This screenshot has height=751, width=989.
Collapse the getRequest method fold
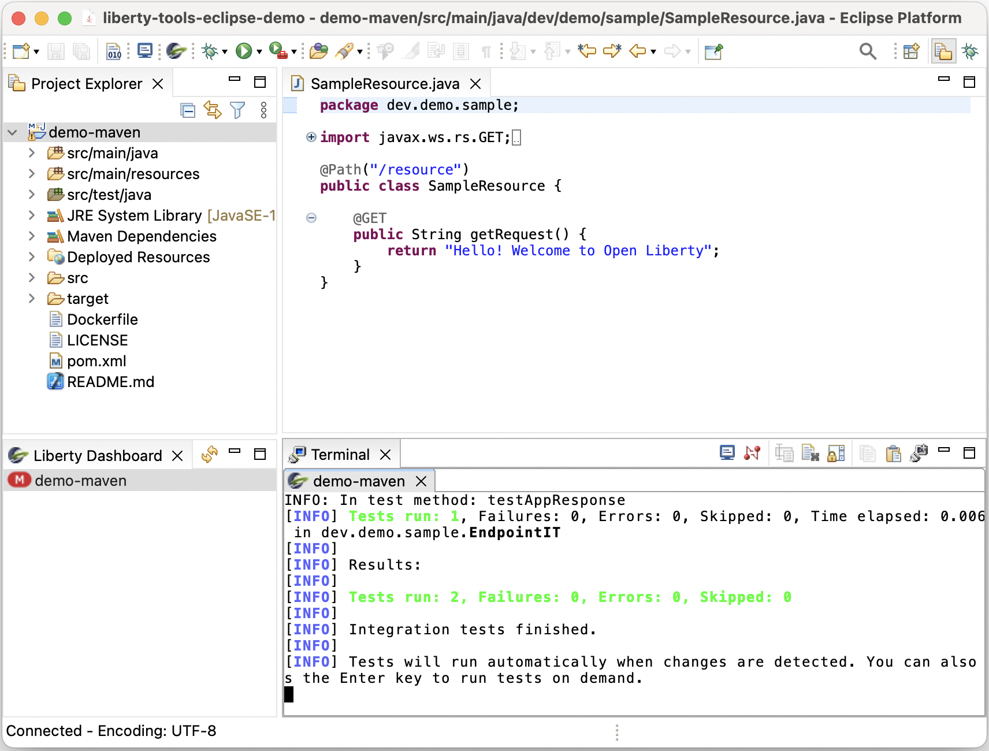[311, 218]
